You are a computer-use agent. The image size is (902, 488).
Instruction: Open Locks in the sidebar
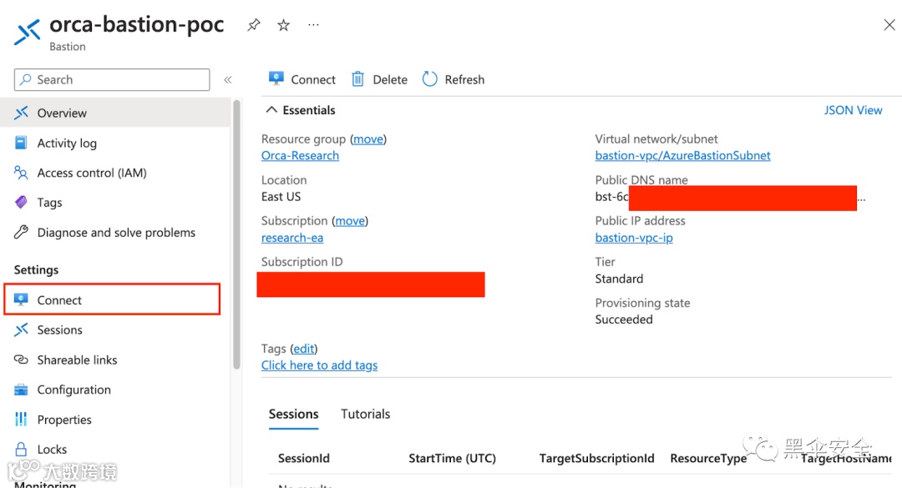click(x=115, y=449)
